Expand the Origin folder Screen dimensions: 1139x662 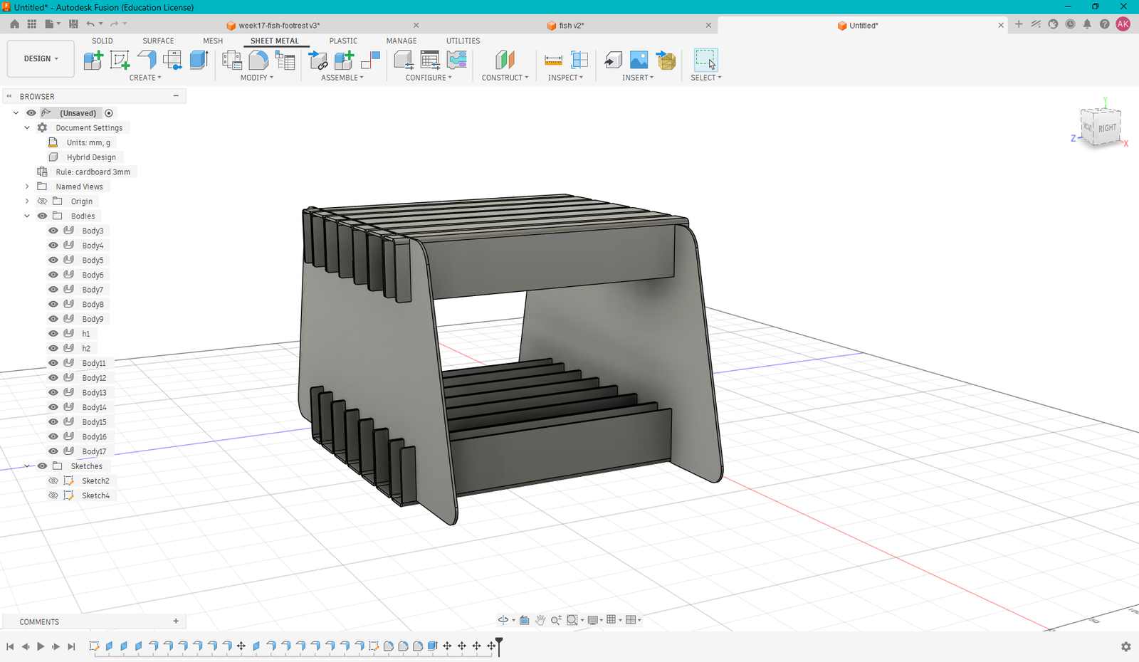coord(27,201)
